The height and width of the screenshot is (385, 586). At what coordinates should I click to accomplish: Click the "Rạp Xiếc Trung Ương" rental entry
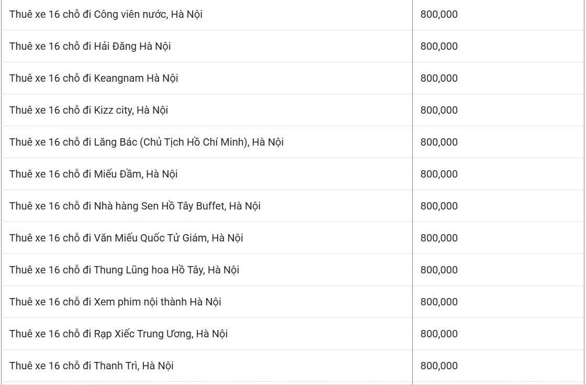[118, 334]
